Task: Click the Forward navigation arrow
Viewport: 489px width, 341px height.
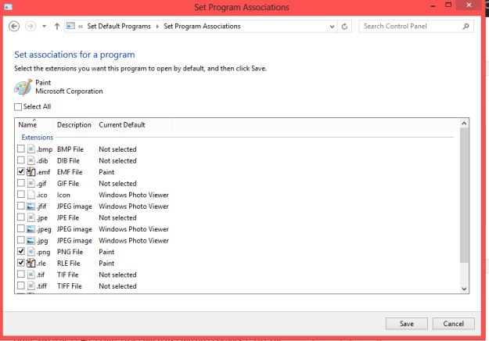Action: pos(31,26)
